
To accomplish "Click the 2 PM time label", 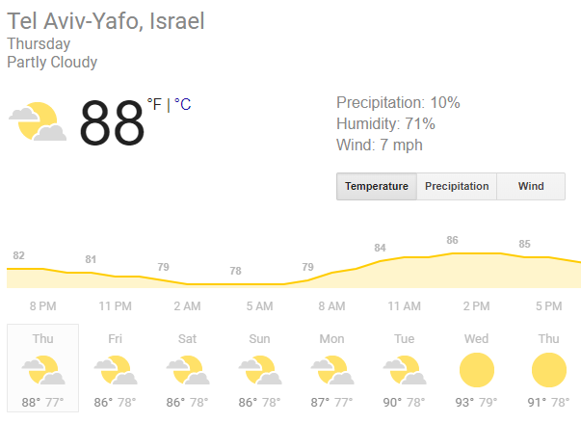I will tap(477, 306).
